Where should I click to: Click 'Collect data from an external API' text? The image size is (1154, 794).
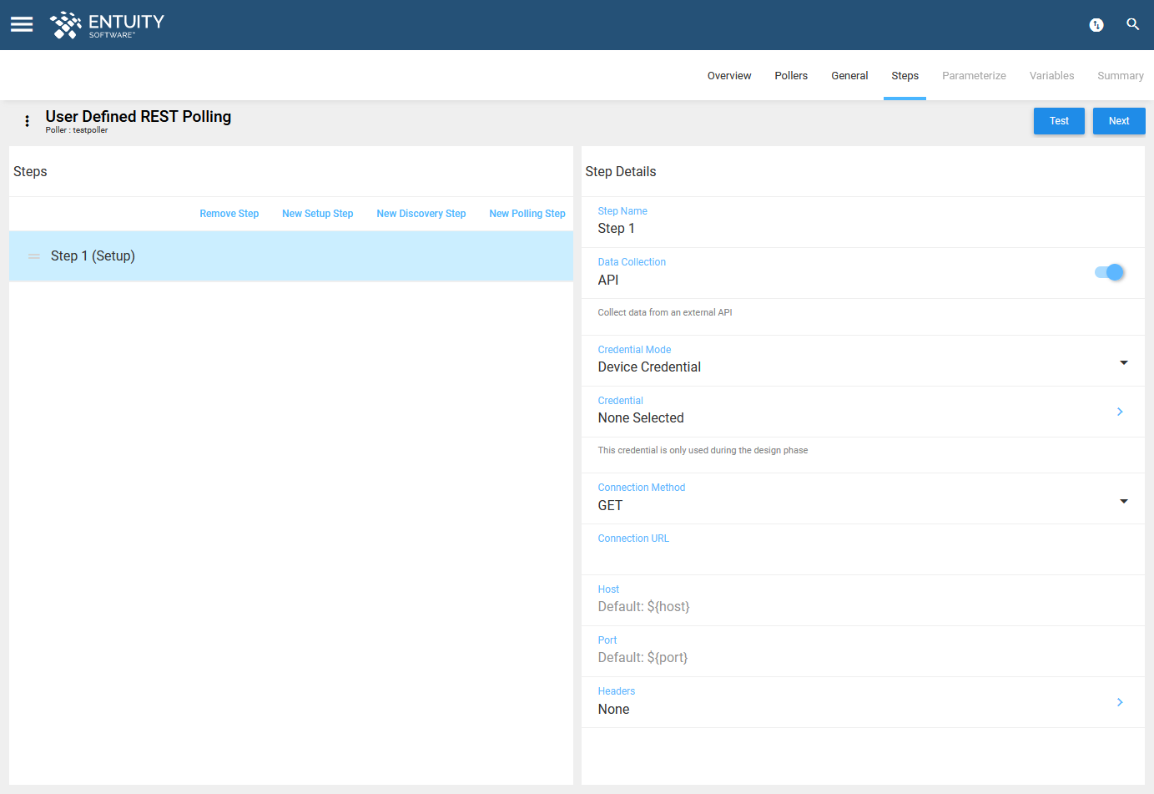point(665,312)
